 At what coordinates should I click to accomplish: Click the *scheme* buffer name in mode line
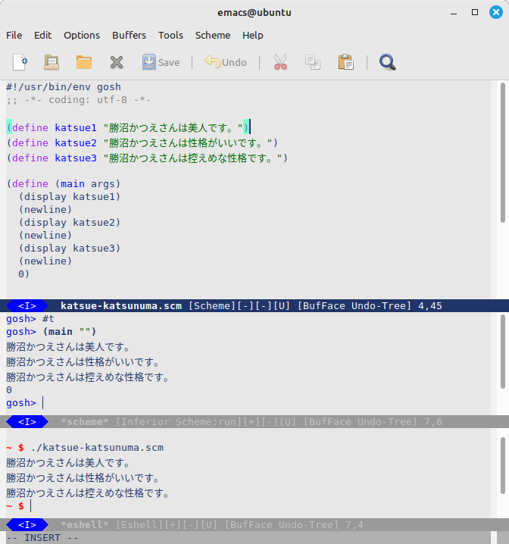click(x=85, y=422)
